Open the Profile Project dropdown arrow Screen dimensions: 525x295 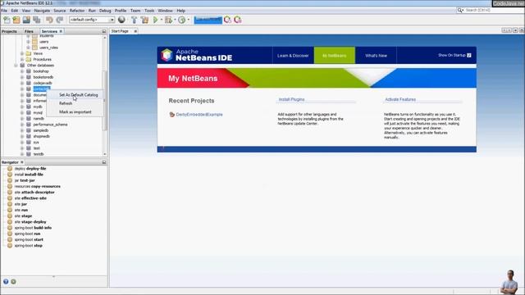pos(188,20)
